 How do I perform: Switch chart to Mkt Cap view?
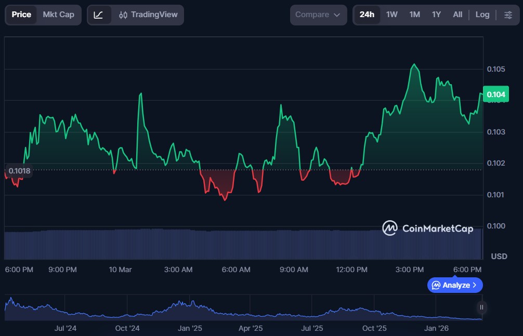click(x=58, y=15)
